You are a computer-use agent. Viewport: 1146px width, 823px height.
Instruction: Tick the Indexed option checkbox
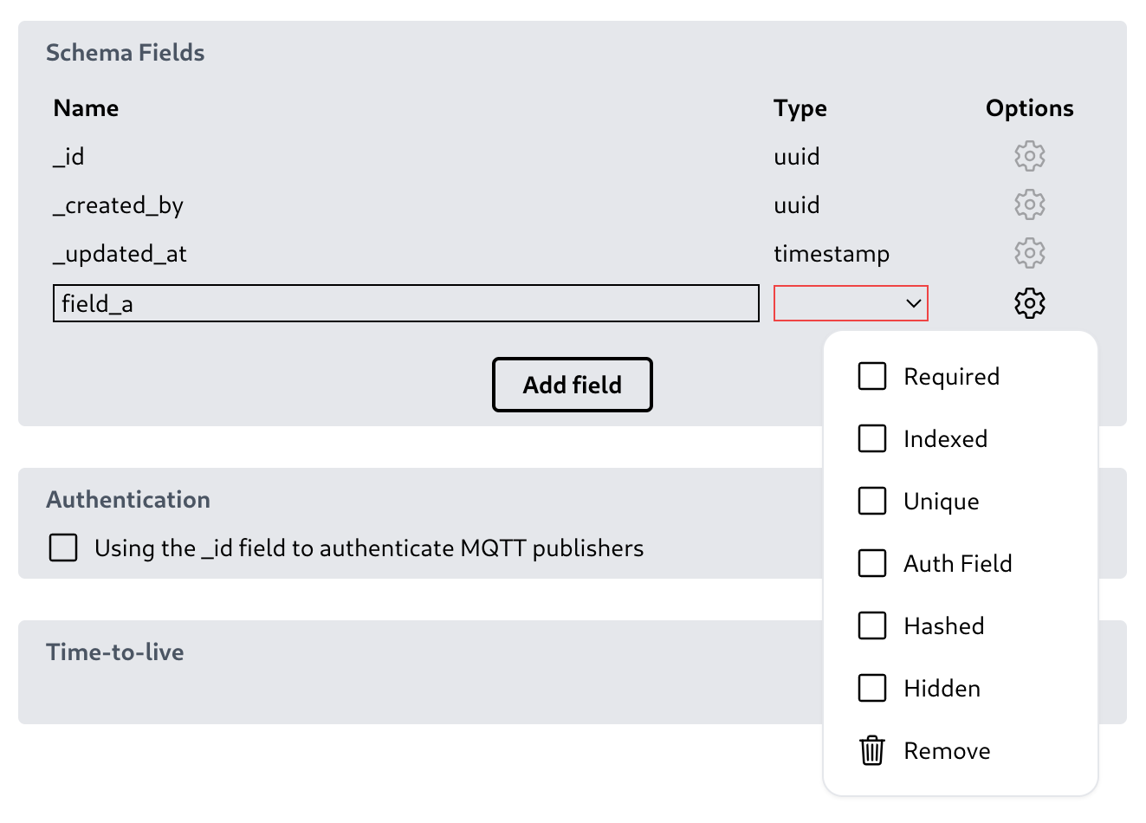click(871, 439)
